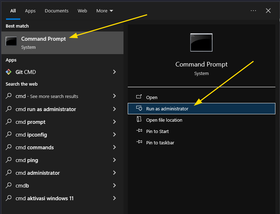The height and width of the screenshot is (214, 280).
Task: Click the Open action icon
Action: (139, 97)
